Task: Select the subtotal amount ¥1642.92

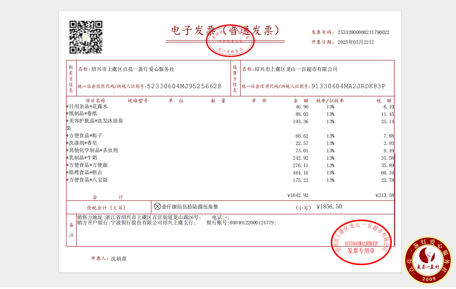Action: (298, 195)
